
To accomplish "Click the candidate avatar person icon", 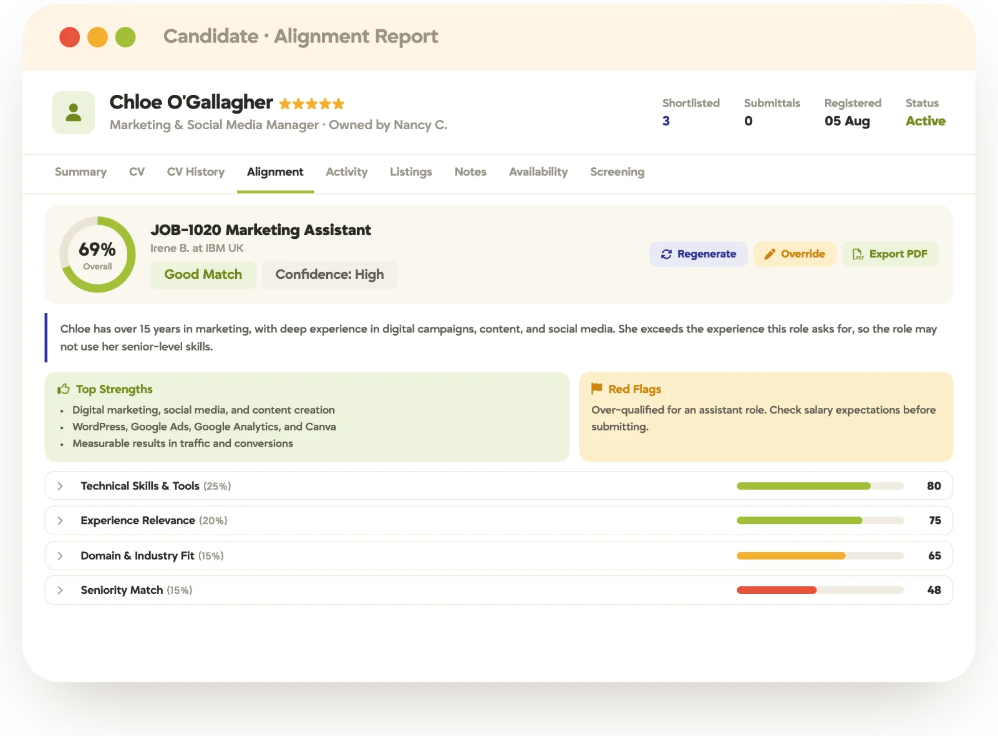I will (x=74, y=112).
